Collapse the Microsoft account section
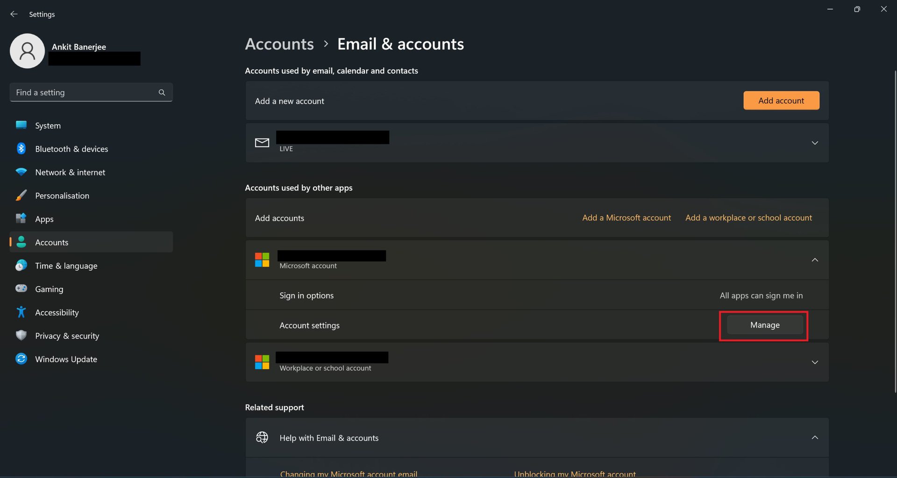The image size is (897, 478). [814, 260]
